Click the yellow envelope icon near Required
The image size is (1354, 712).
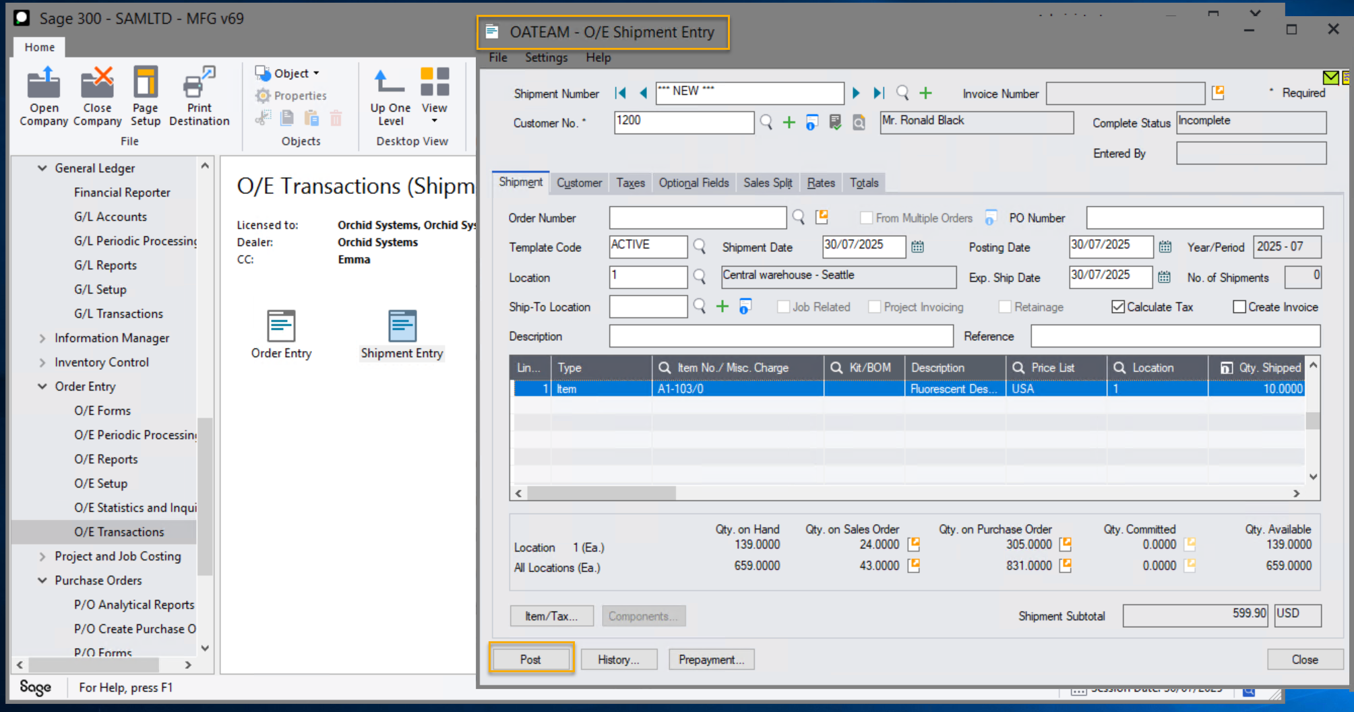(x=1330, y=77)
